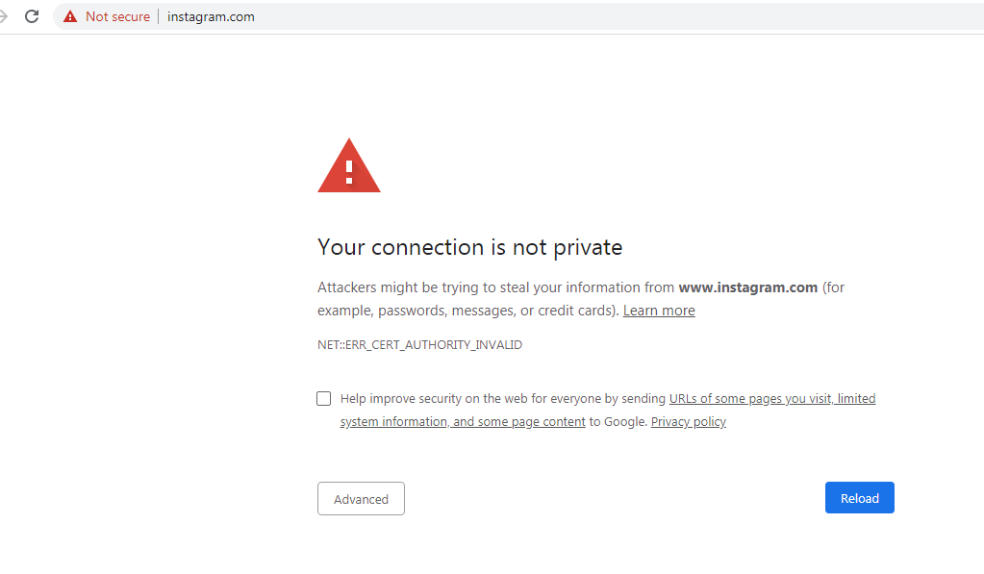Viewport: 984px width, 574px height.
Task: Retry loading via the Reload button
Action: point(859,497)
